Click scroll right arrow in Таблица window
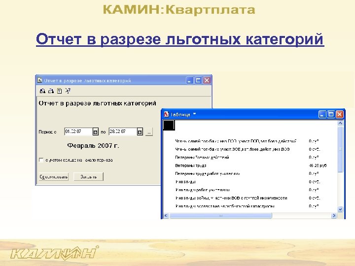This screenshot has width=355, height=266. (334, 216)
